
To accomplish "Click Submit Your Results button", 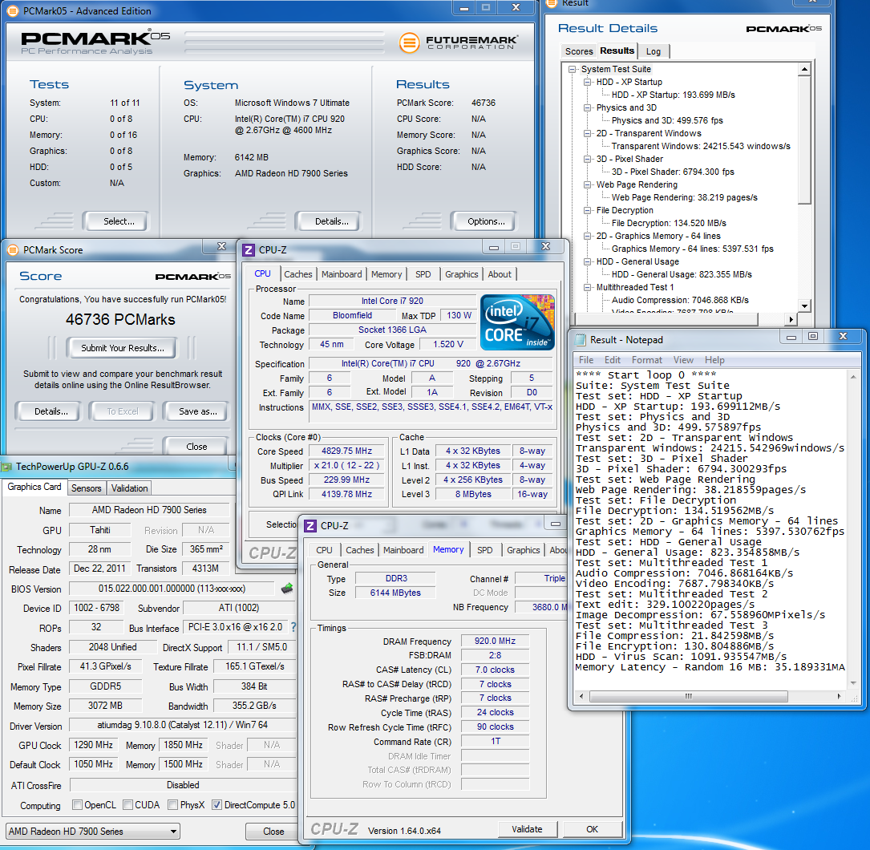I will point(122,348).
